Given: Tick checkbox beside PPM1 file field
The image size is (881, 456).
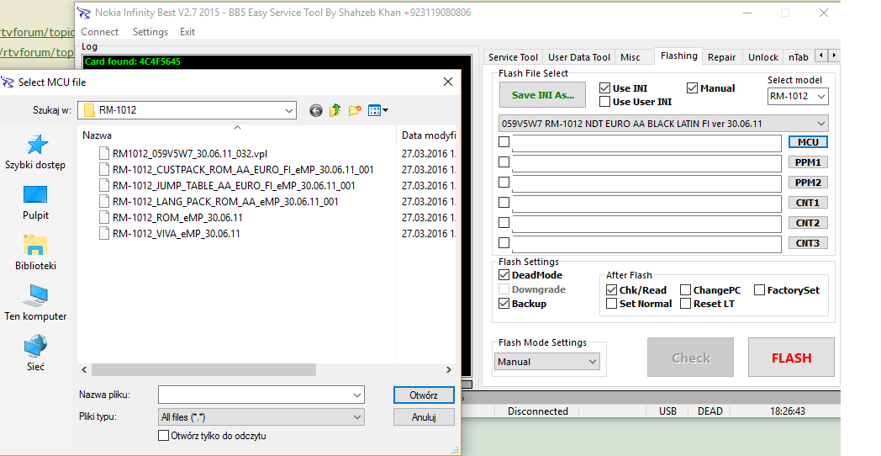Looking at the screenshot, I should (x=504, y=162).
